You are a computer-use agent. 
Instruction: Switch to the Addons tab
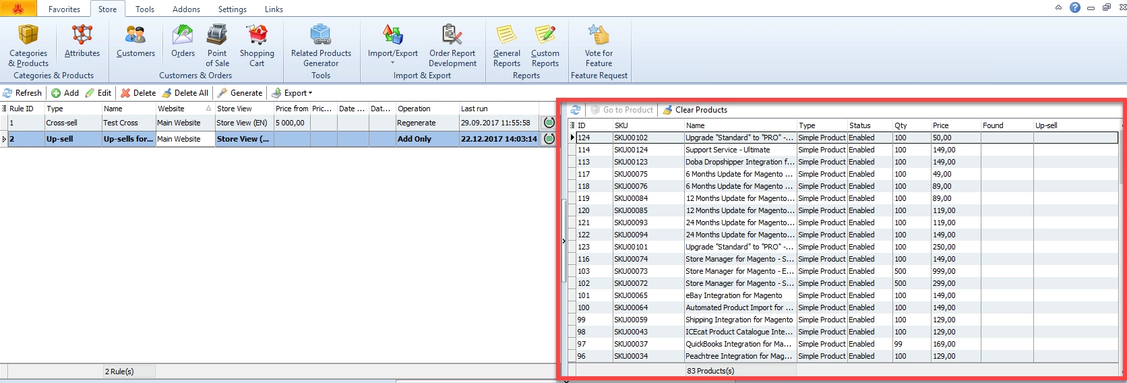(x=186, y=9)
